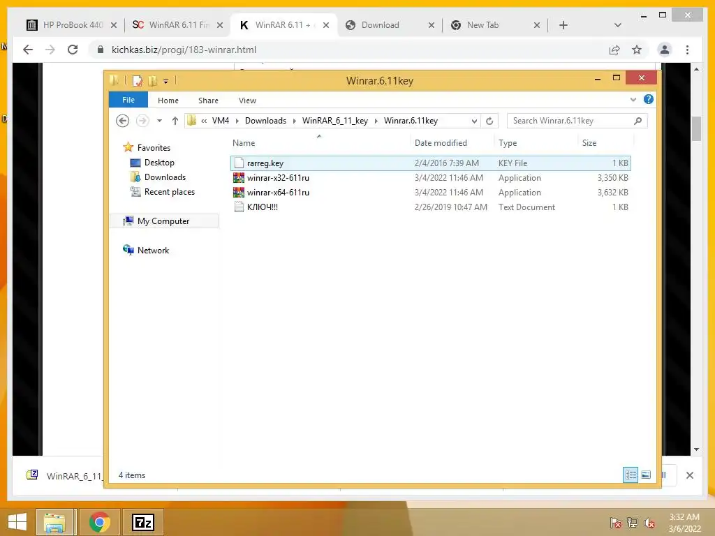Click the overflow chevrons before VM4 in path
The image size is (715, 536).
[204, 121]
